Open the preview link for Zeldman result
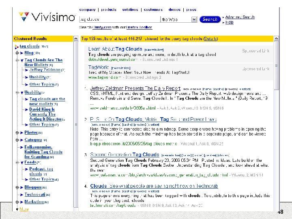 [231, 89]
